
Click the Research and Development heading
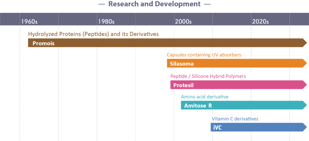154,4
